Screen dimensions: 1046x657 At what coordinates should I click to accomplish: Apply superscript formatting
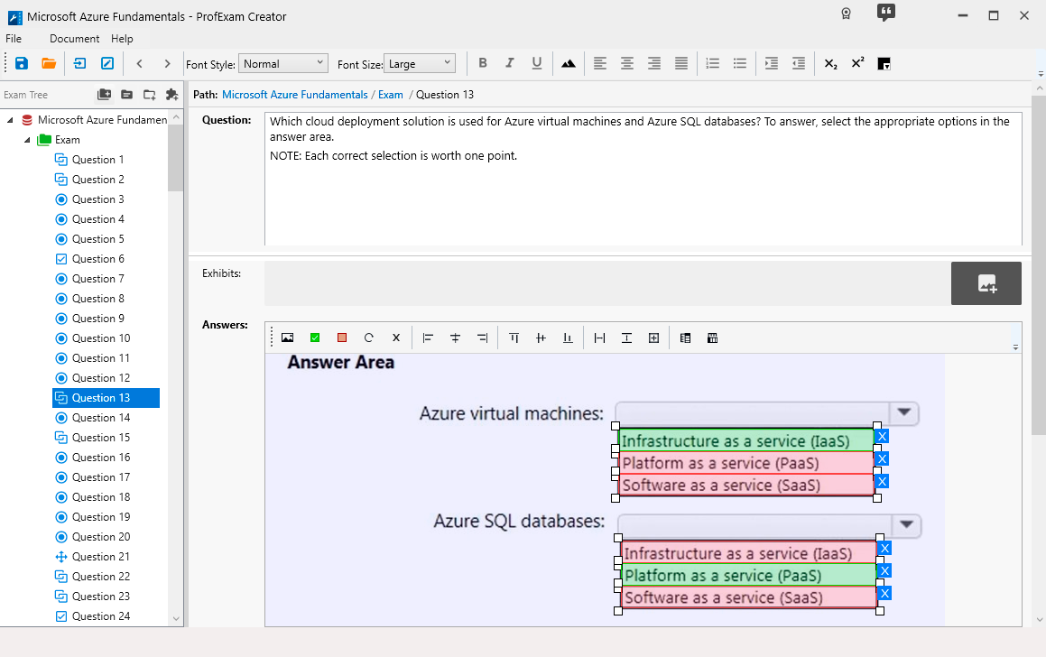click(x=858, y=63)
